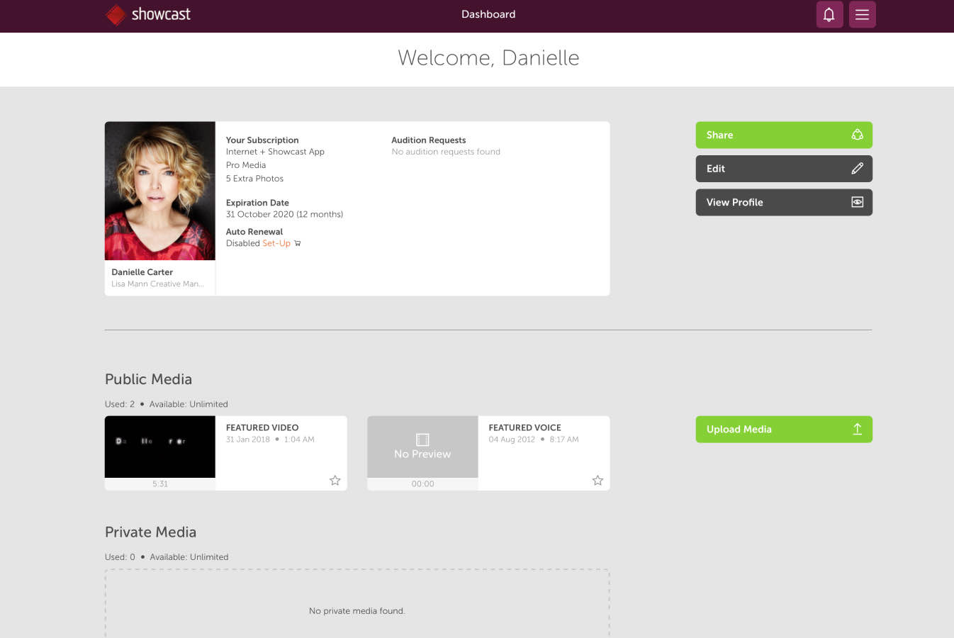Click the Private Media heading

(150, 532)
